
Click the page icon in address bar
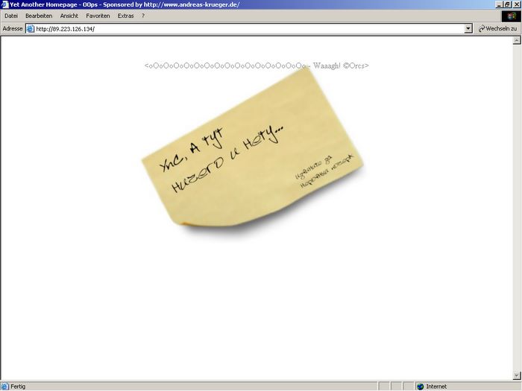(30, 28)
